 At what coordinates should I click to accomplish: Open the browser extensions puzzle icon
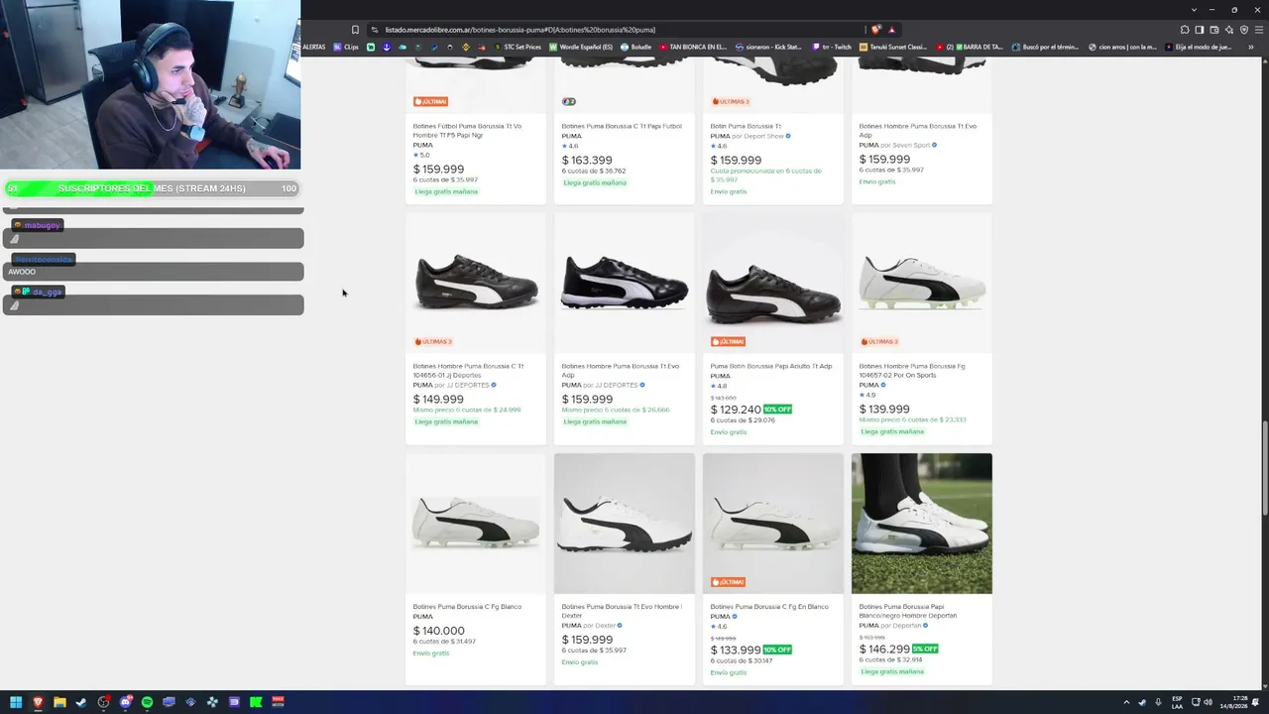[x=1184, y=30]
